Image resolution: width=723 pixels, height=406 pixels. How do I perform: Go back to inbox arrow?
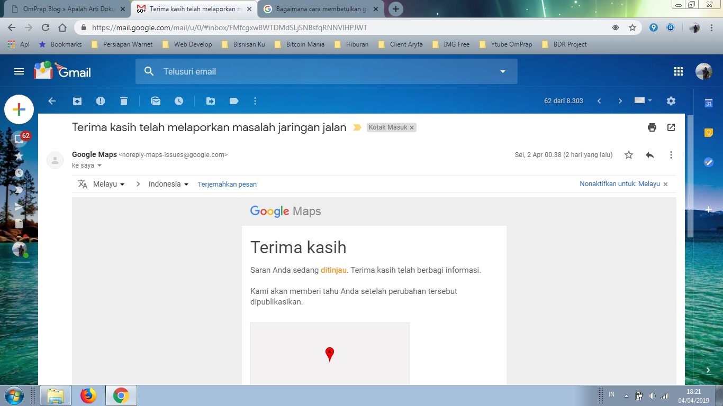[52, 101]
